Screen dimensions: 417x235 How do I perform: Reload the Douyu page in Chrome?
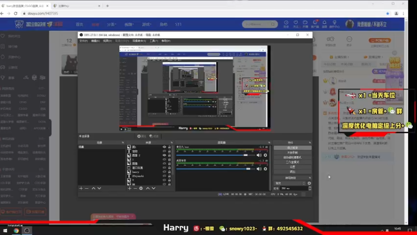16,14
